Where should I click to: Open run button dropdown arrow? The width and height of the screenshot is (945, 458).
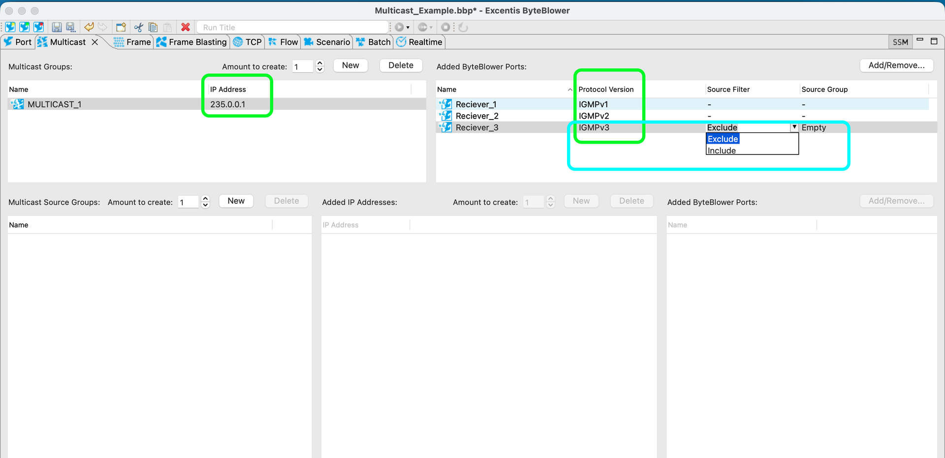[x=408, y=28]
